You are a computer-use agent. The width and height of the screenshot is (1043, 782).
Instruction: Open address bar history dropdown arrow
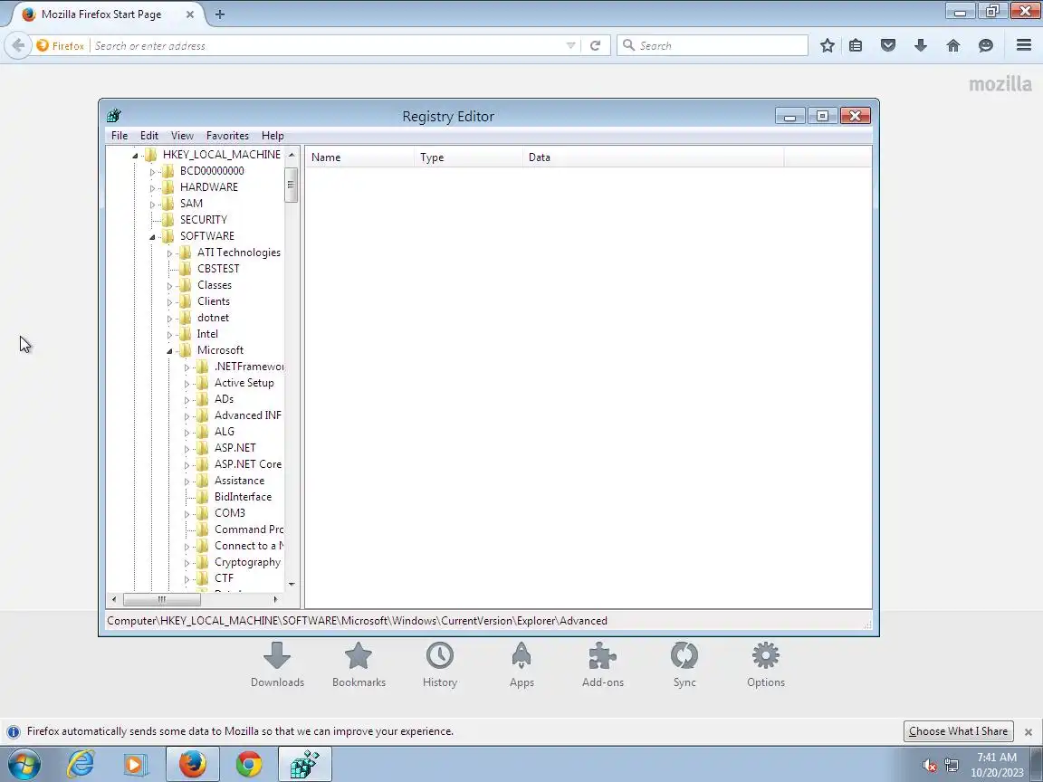570,45
